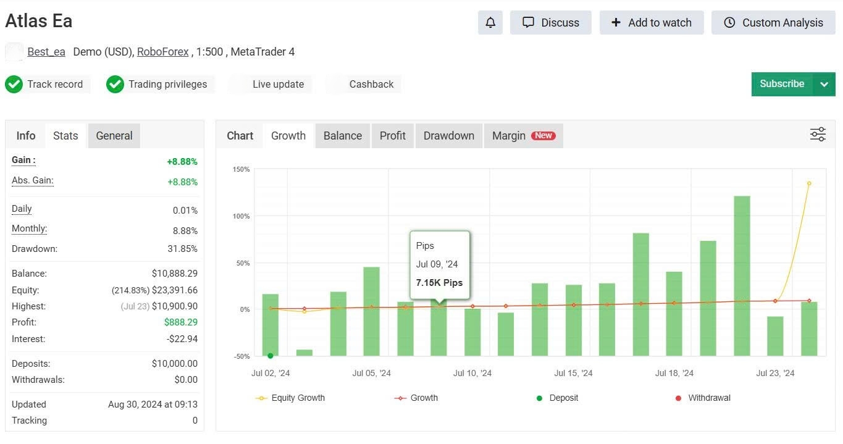Open the General tab
This screenshot has height=444, width=843.
point(114,136)
